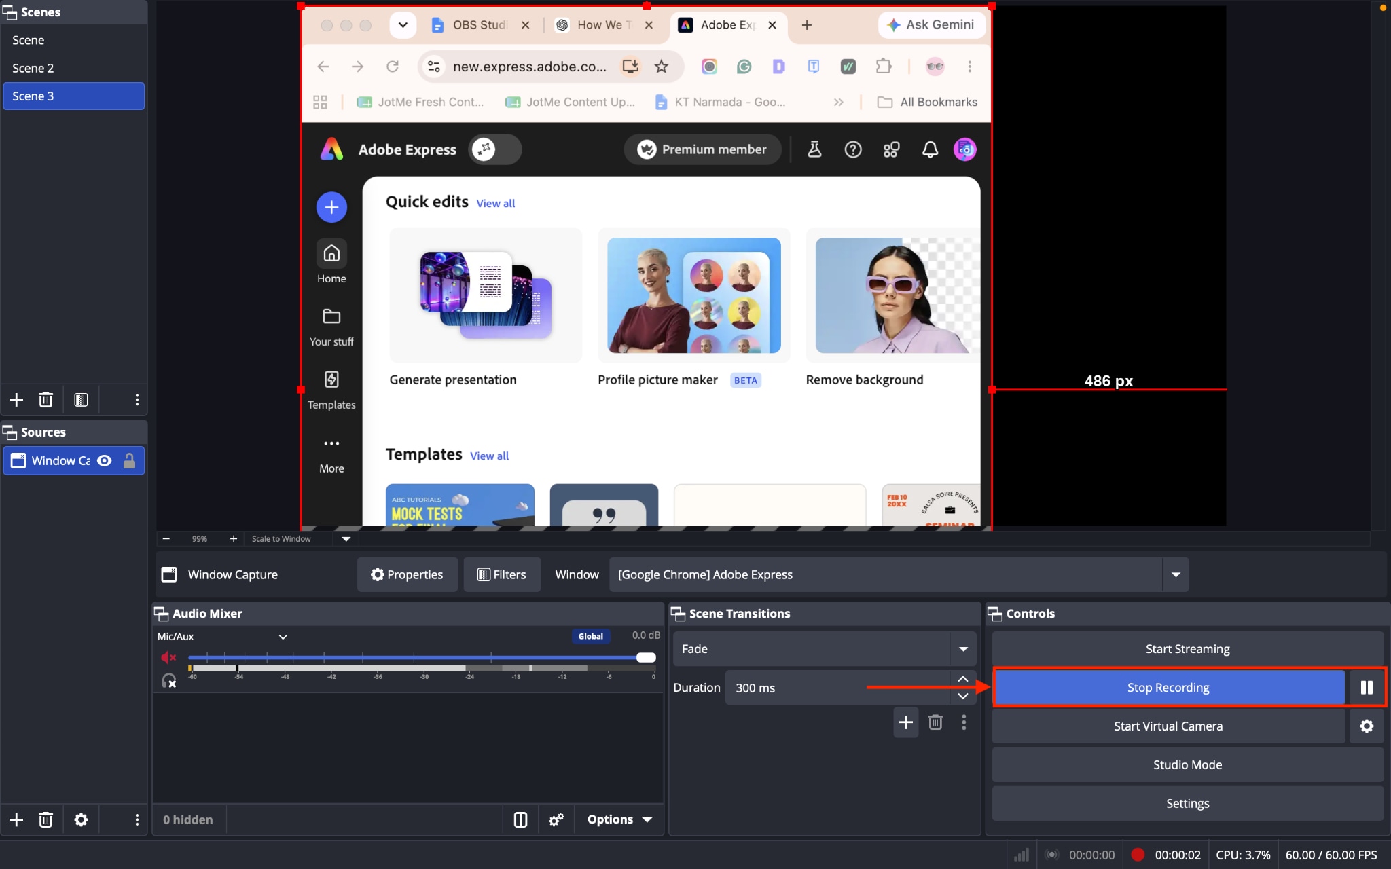Increase transition duration with up arrow
Screen dimensions: 1391x869
pos(962,679)
